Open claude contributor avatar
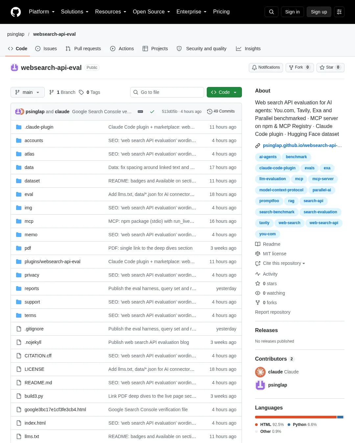The height and width of the screenshot is (443, 355). [x=260, y=372]
